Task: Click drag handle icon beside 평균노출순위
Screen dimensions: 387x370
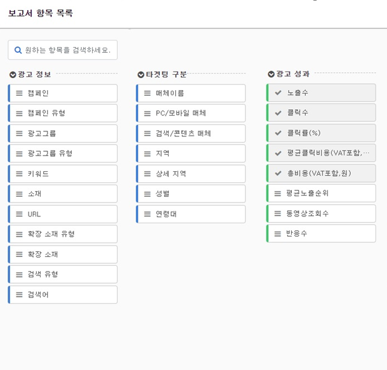Action: click(x=278, y=194)
